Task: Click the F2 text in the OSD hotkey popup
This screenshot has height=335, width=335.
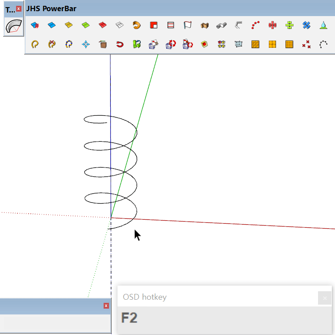Action: point(129,318)
